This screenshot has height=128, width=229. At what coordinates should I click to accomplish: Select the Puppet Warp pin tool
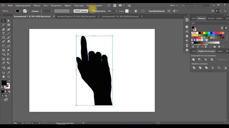(x=9, y=50)
